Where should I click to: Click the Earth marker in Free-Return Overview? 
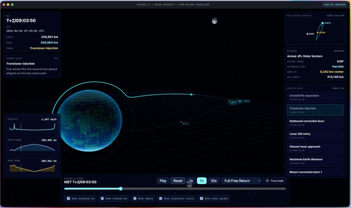(323, 23)
